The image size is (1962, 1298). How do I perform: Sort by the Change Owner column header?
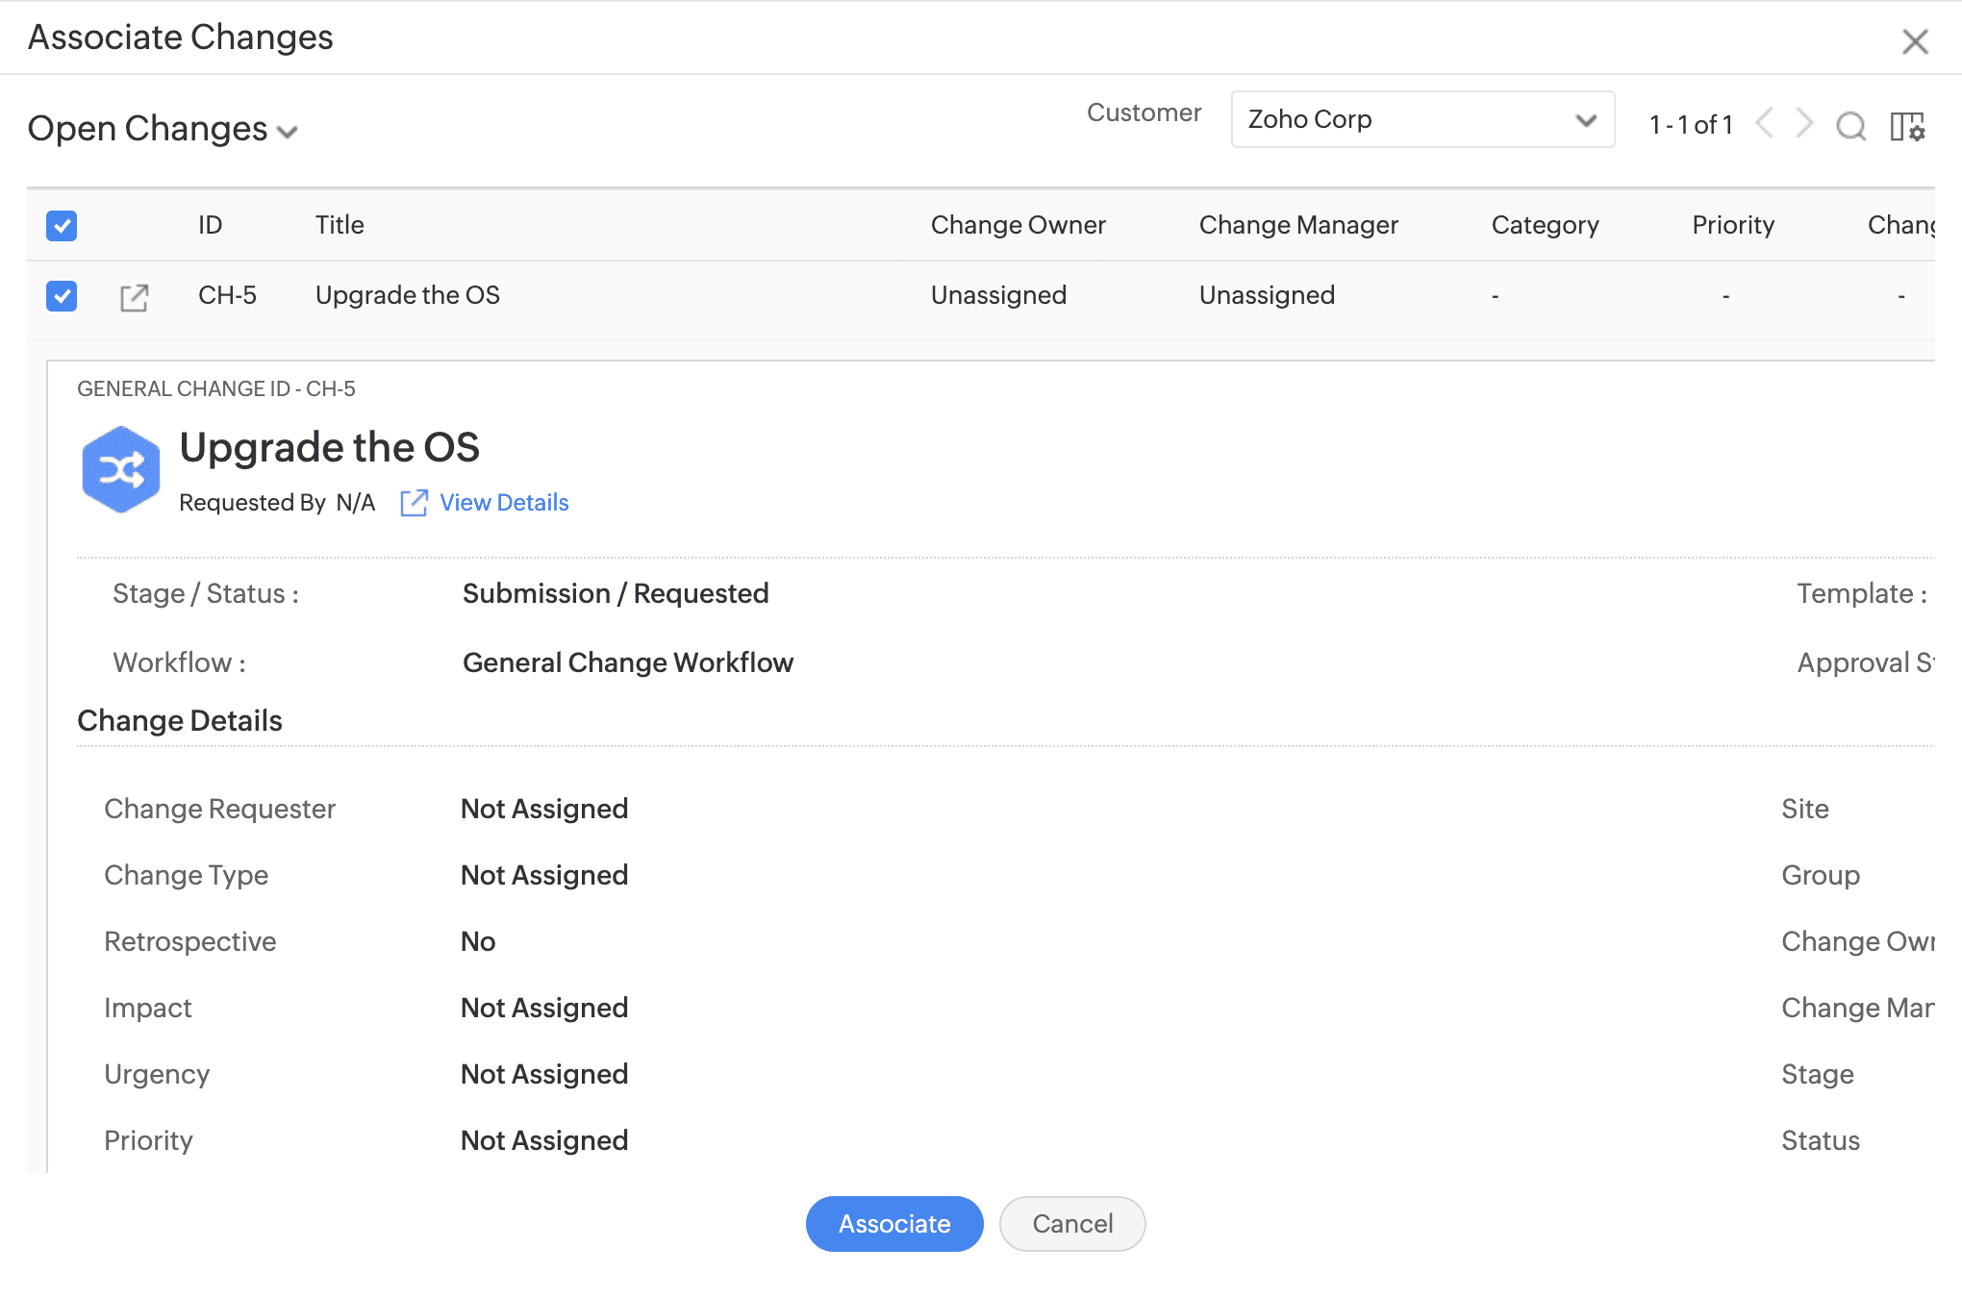(x=1018, y=225)
